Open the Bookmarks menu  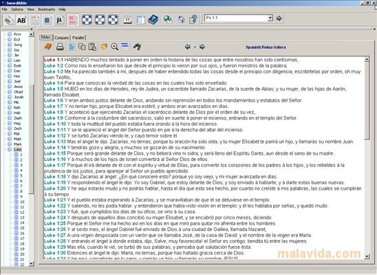pyautogui.click(x=46, y=10)
